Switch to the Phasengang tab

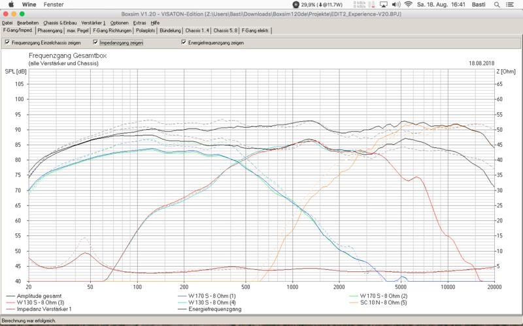tap(50, 30)
